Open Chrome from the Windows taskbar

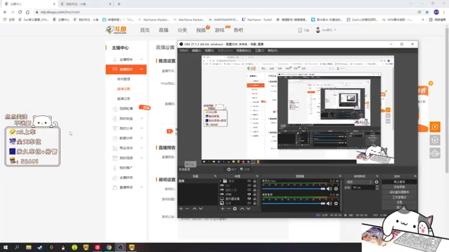click(x=109, y=248)
